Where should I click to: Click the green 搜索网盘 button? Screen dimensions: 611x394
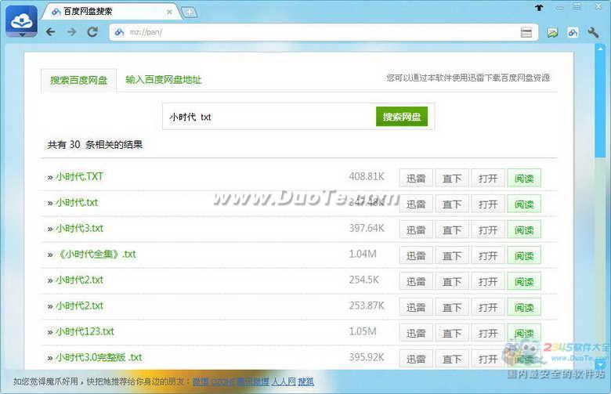pos(402,117)
